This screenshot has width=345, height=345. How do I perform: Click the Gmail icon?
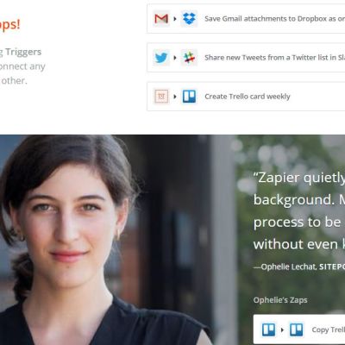(x=161, y=19)
